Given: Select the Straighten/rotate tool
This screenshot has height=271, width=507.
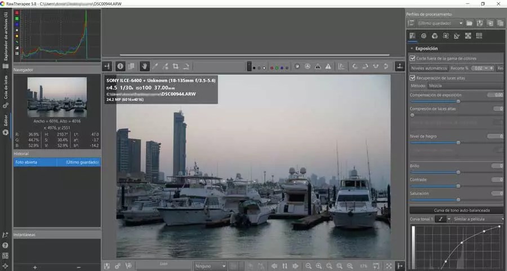Looking at the screenshot, I should (x=186, y=66).
